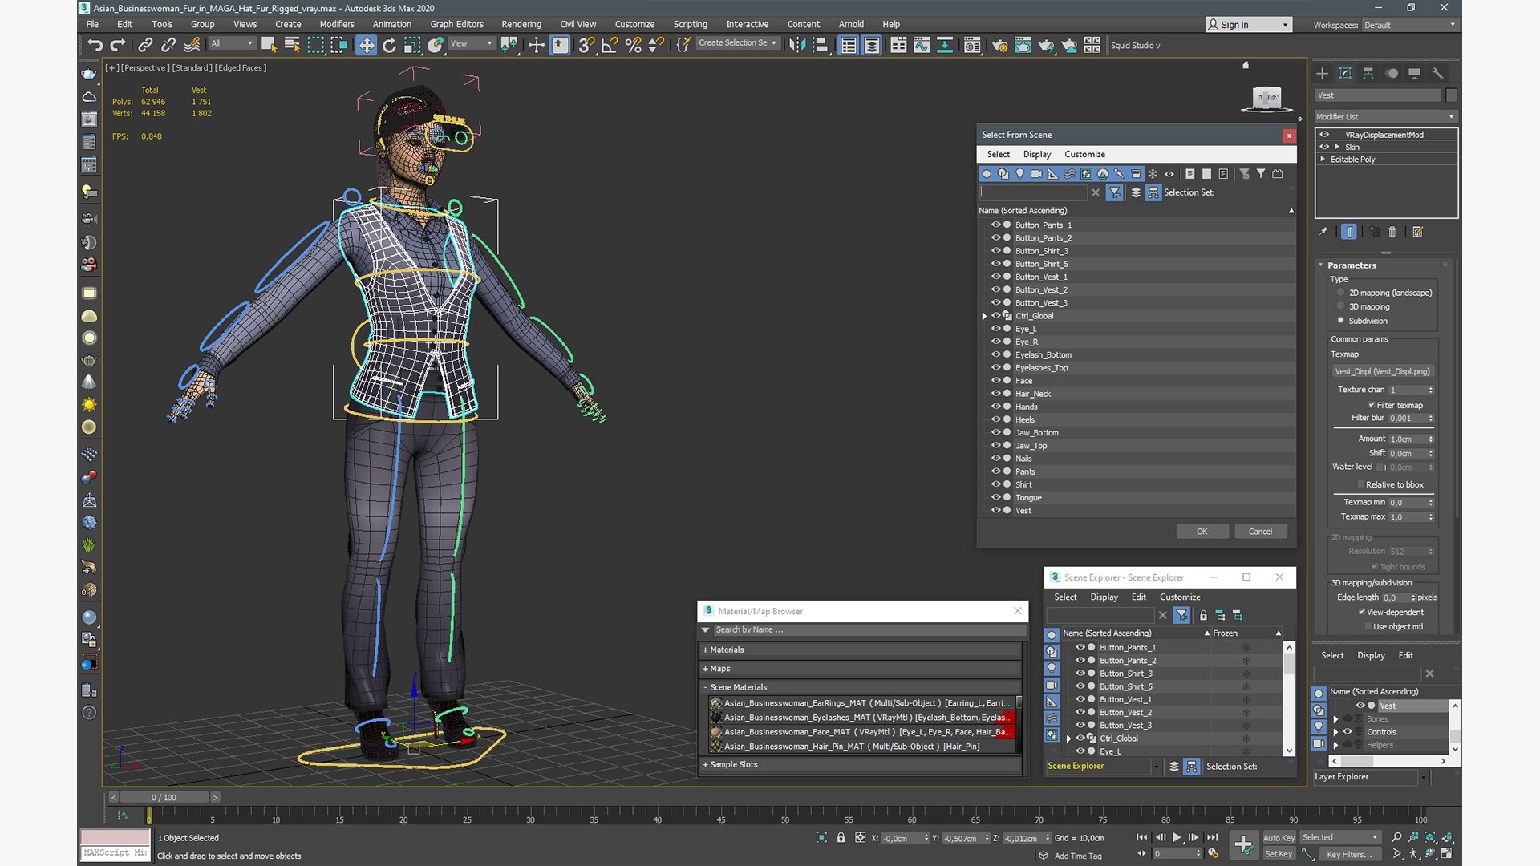
Task: Open the Render Setup teapot icon
Action: point(999,45)
